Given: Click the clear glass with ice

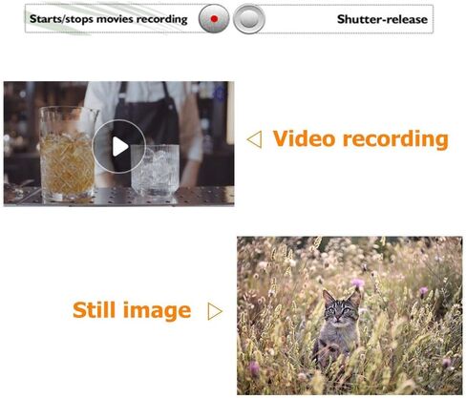Looking at the screenshot, I should (x=156, y=170).
